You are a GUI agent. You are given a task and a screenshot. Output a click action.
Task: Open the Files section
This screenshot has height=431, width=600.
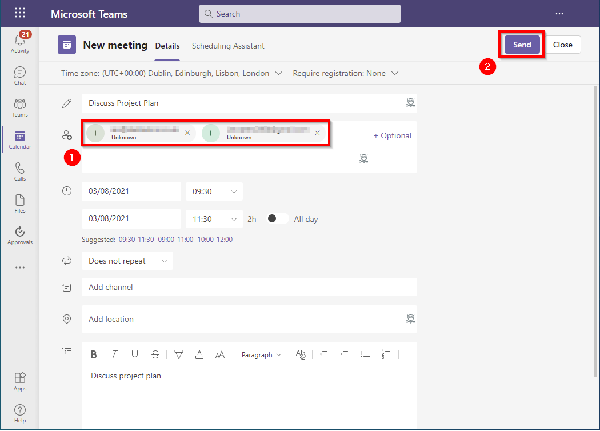coord(20,203)
